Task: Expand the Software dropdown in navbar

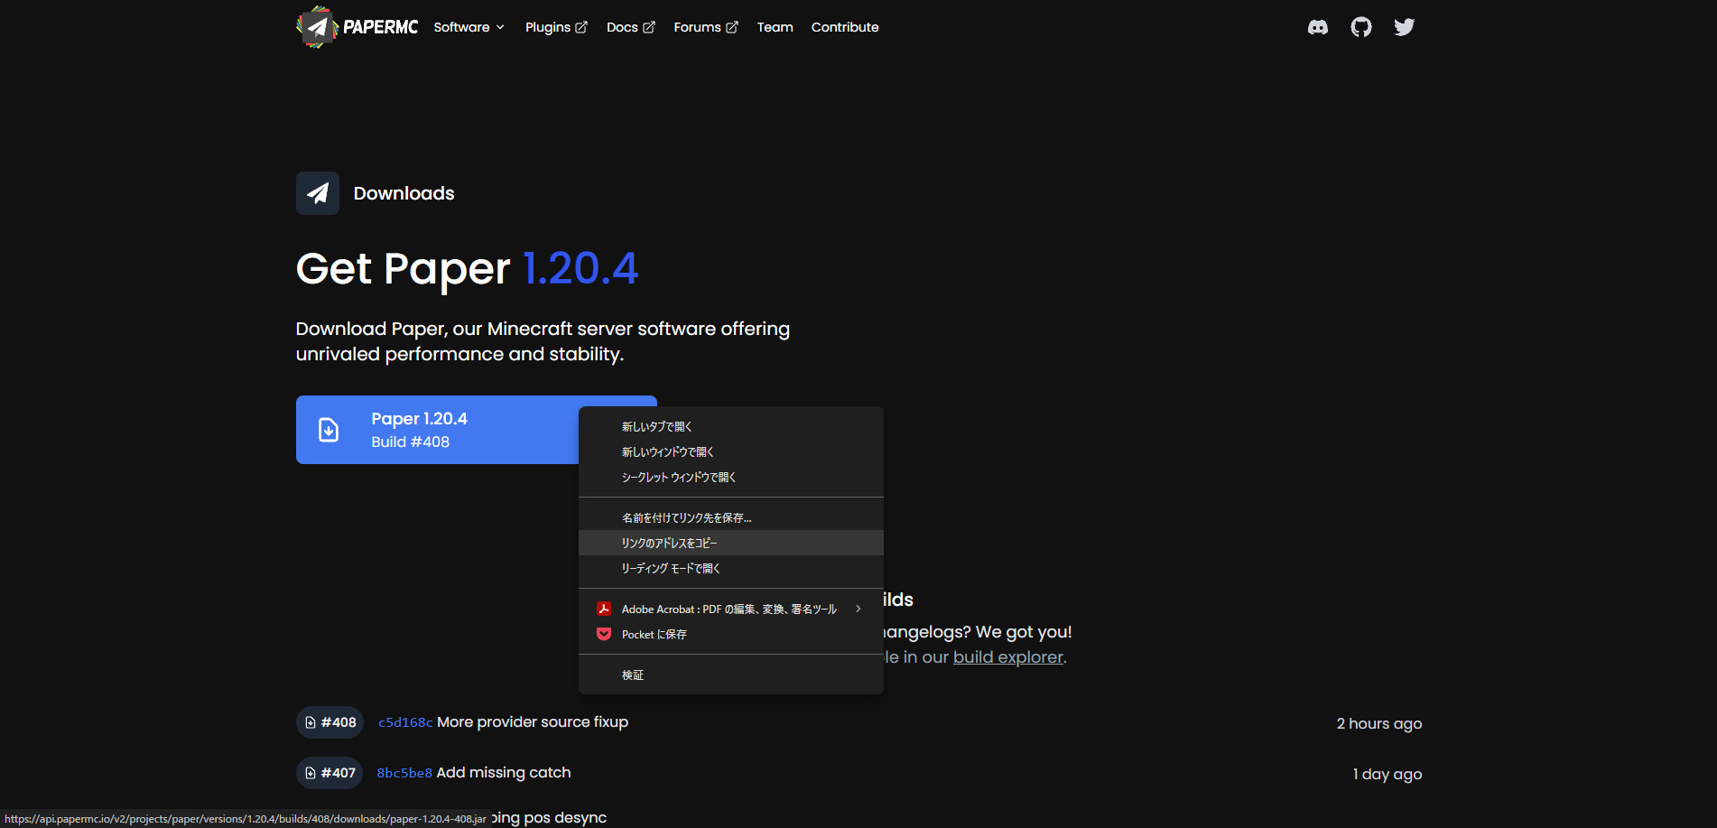Action: pos(469,27)
